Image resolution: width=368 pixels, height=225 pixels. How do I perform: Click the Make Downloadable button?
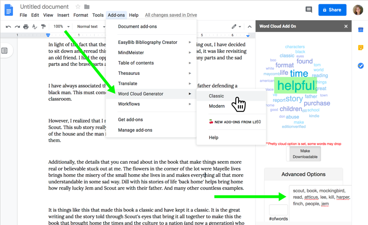[x=305, y=154]
